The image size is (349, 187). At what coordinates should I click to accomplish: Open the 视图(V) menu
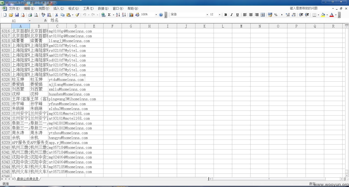tap(44, 8)
